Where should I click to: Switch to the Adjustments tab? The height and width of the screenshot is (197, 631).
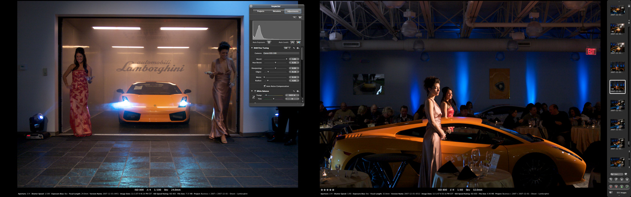coord(293,11)
